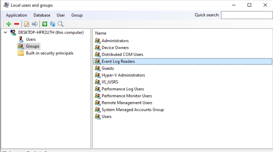Image resolution: width=273 pixels, height=152 pixels.
Task: Select Built-in security principals label
Action: click(50, 53)
